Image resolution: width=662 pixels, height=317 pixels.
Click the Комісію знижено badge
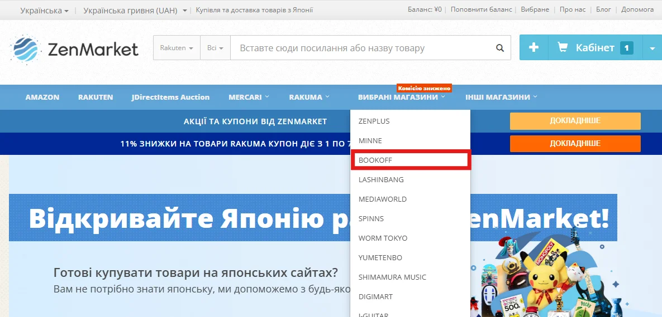pyautogui.click(x=425, y=89)
